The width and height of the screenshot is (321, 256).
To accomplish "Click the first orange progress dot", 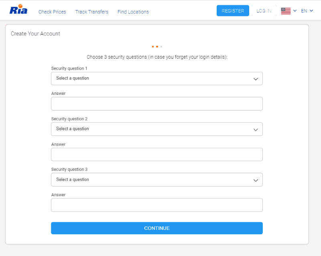I will pos(153,47).
